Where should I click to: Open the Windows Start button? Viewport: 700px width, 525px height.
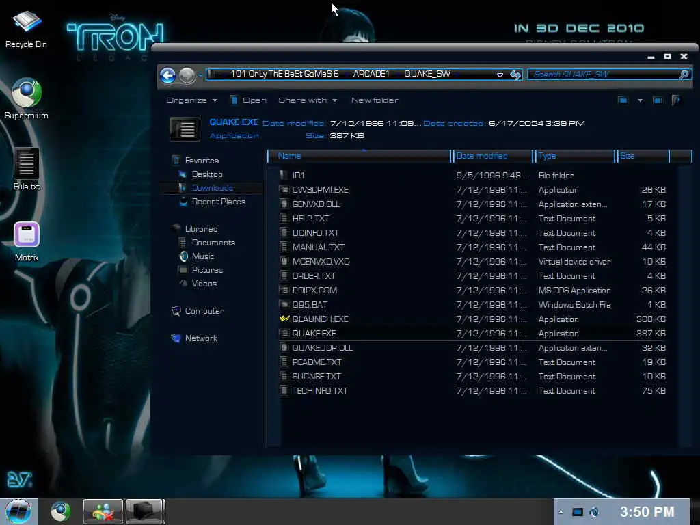[18, 511]
